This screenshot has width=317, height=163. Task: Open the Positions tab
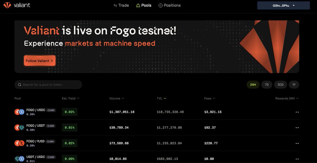click(x=170, y=6)
